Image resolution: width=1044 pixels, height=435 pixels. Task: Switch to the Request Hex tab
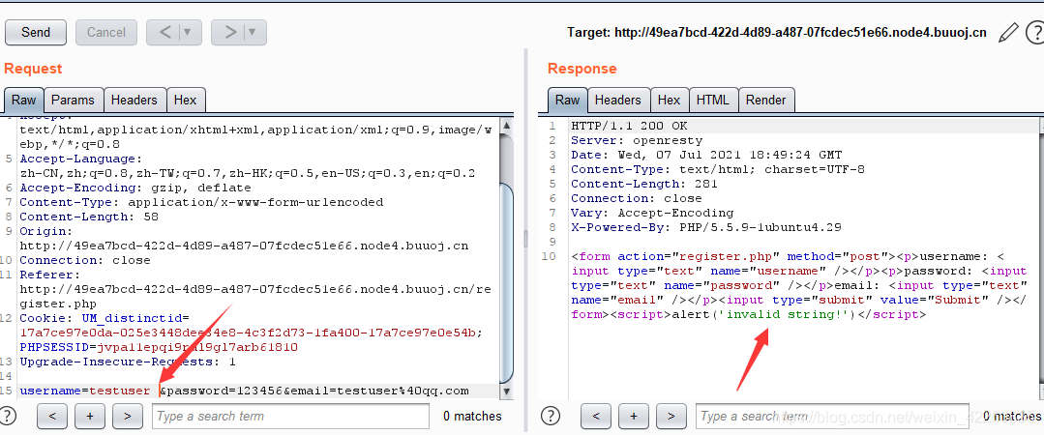185,100
